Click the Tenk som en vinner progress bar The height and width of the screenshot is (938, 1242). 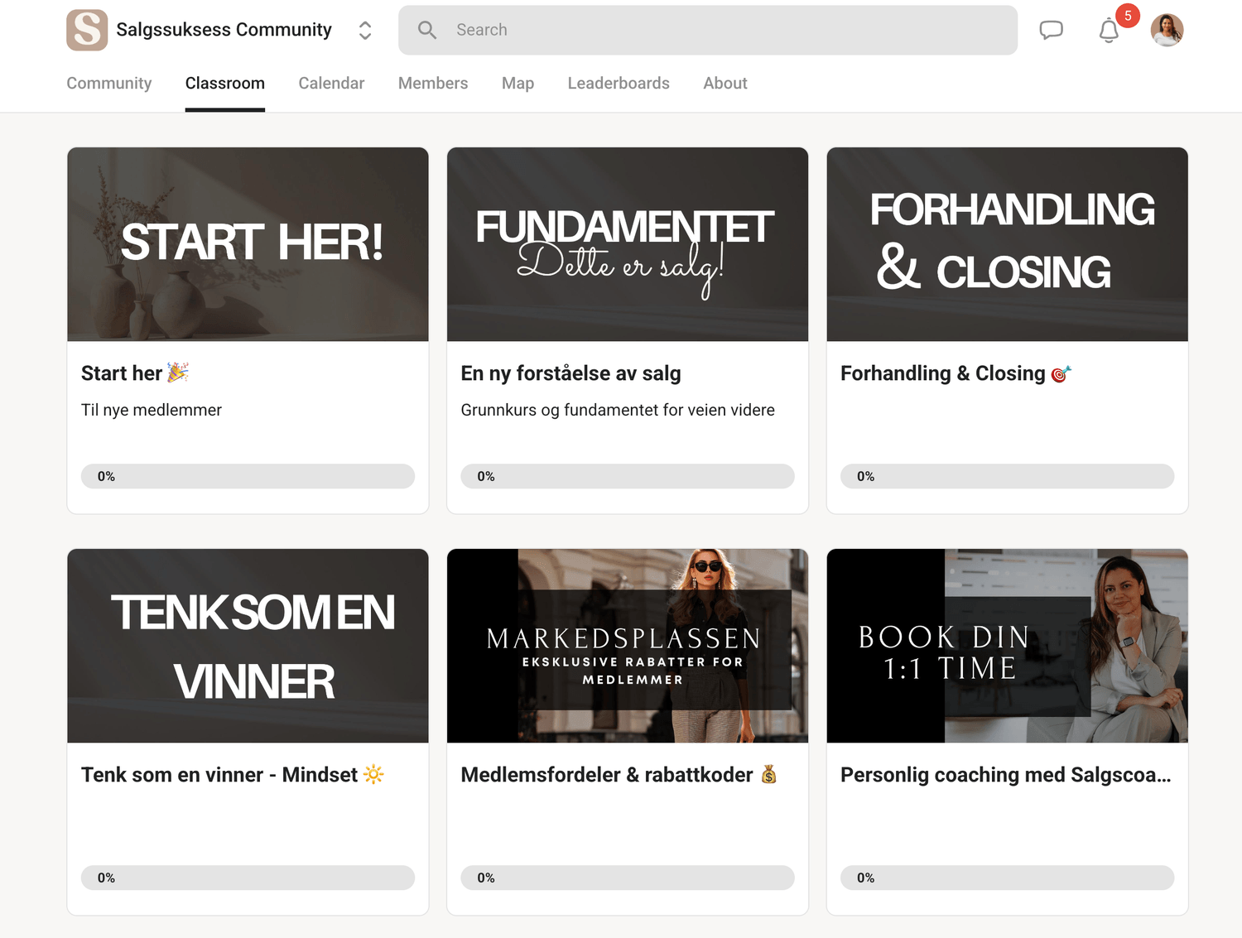coord(248,878)
